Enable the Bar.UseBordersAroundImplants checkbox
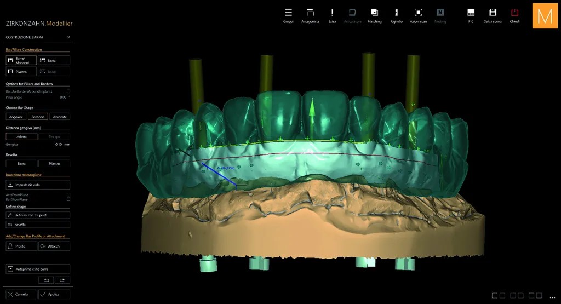 click(x=68, y=91)
